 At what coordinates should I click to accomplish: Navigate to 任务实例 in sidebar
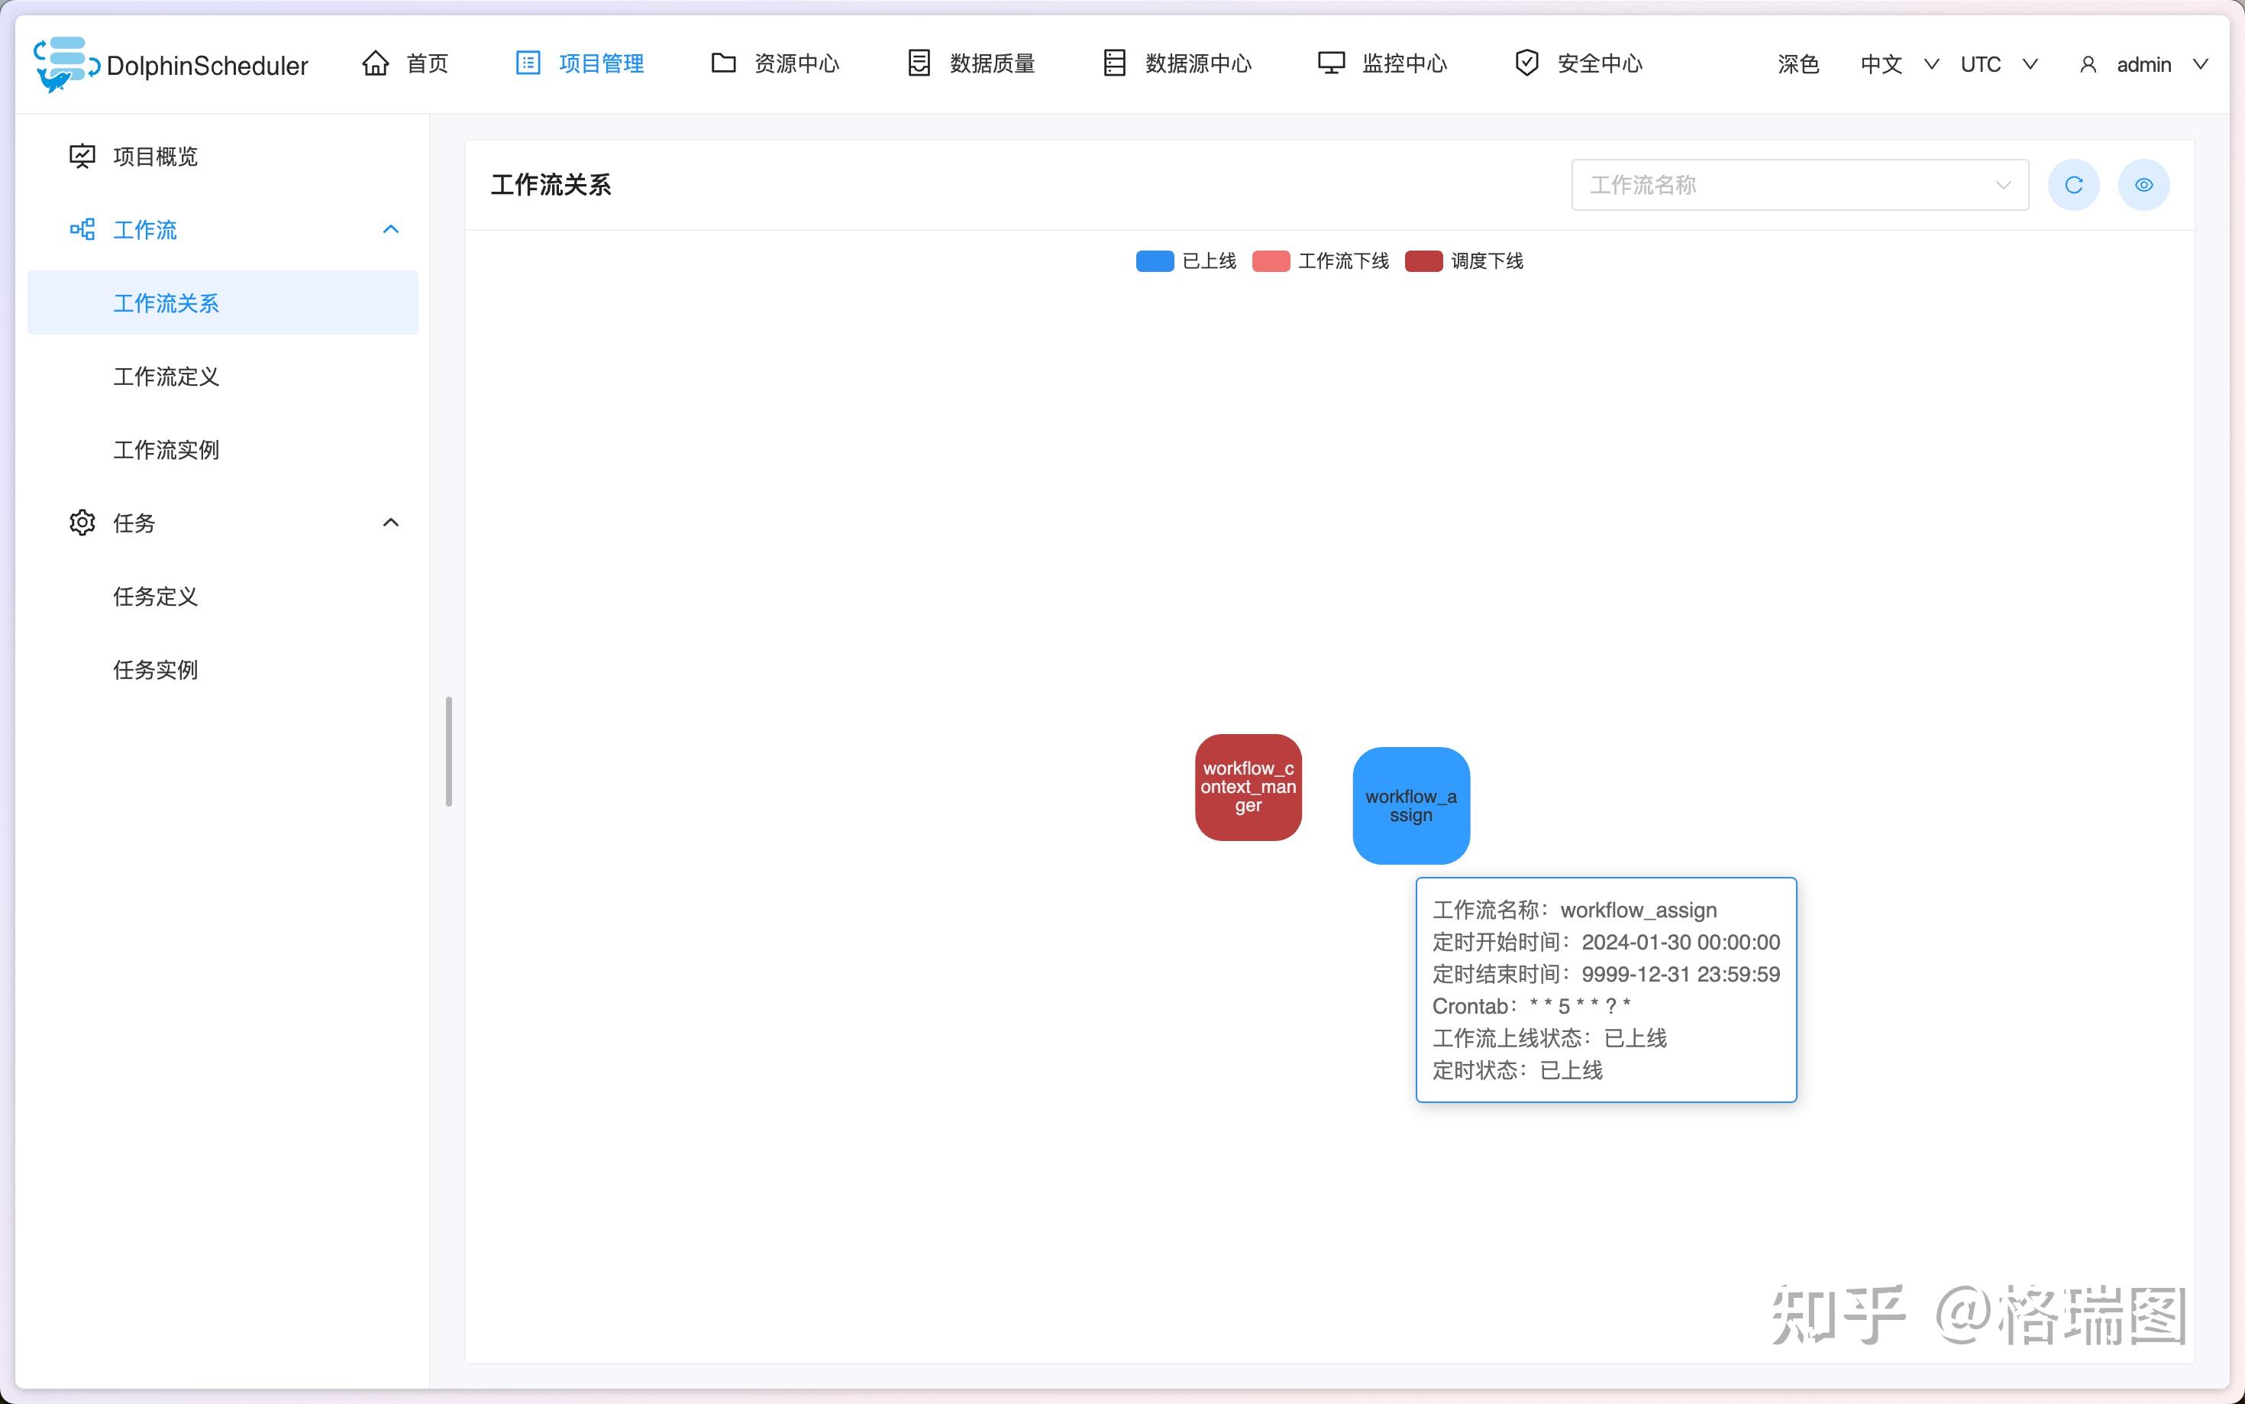[155, 669]
